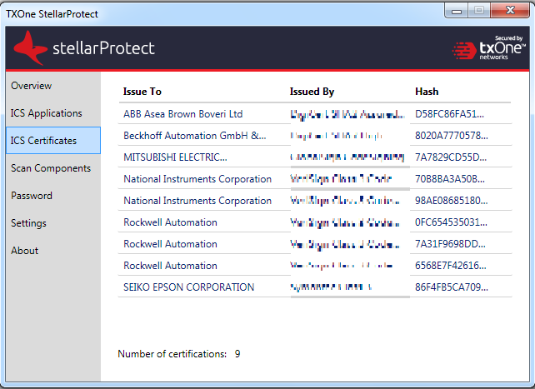This screenshot has width=535, height=389.
Task: Select Rockwell Automation row with hash 7A31F9698DD
Action: tap(315, 244)
